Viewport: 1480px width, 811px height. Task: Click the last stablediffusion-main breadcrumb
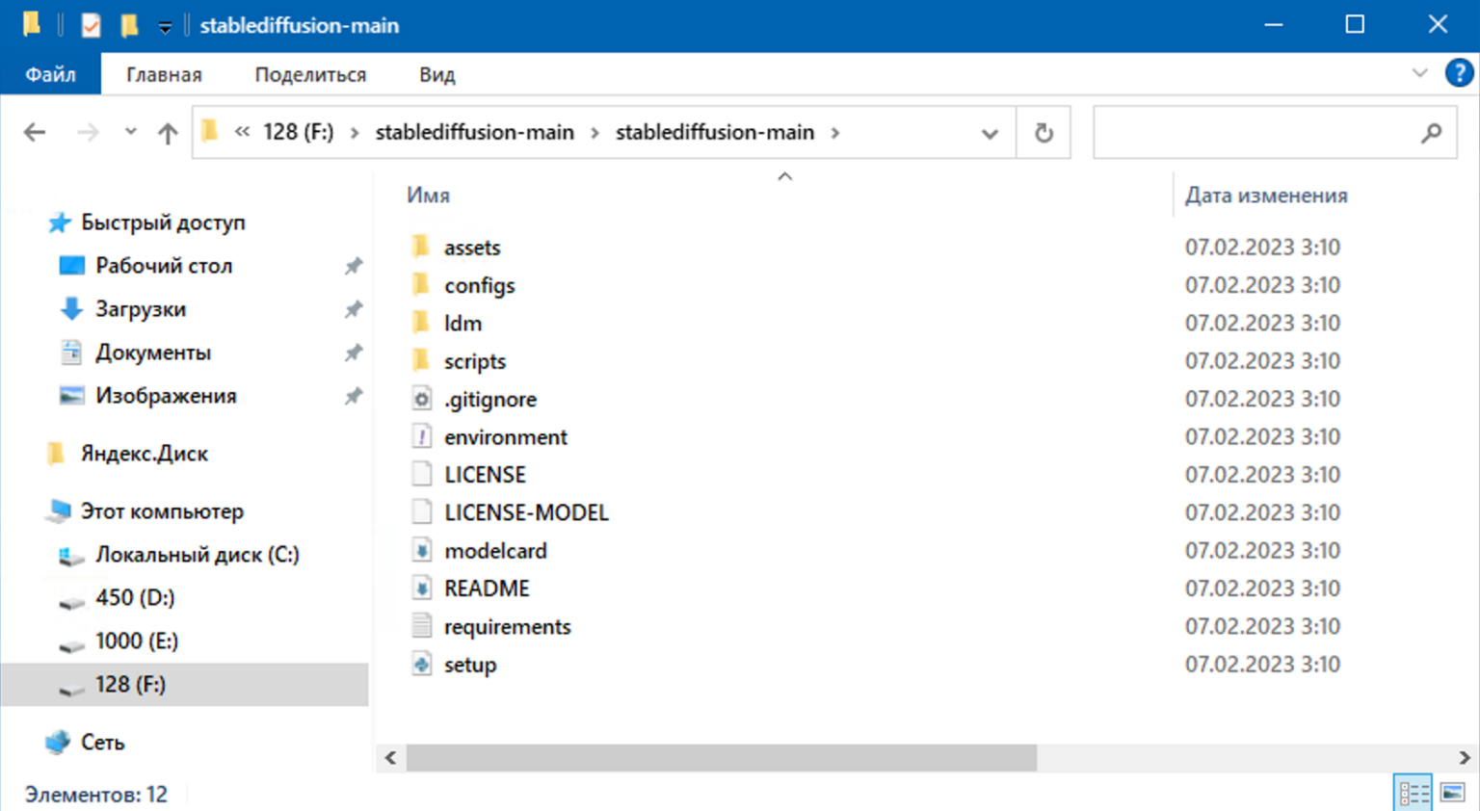(x=715, y=132)
